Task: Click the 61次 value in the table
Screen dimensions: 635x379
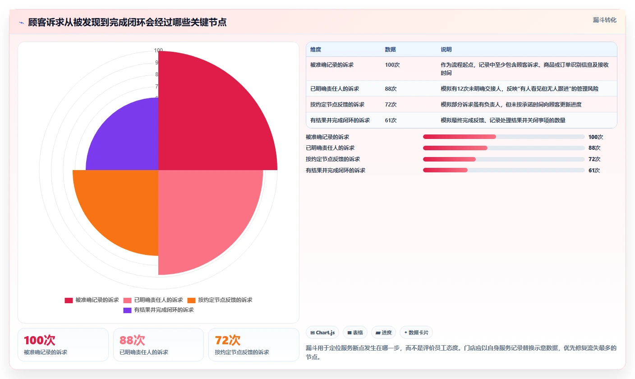Action: click(391, 120)
